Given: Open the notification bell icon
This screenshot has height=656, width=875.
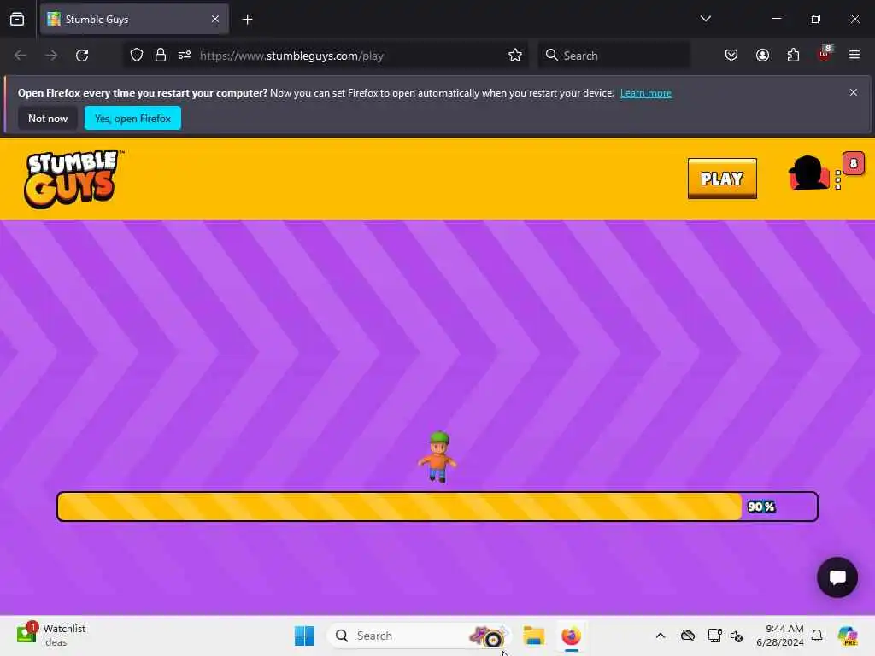Looking at the screenshot, I should [x=817, y=635].
